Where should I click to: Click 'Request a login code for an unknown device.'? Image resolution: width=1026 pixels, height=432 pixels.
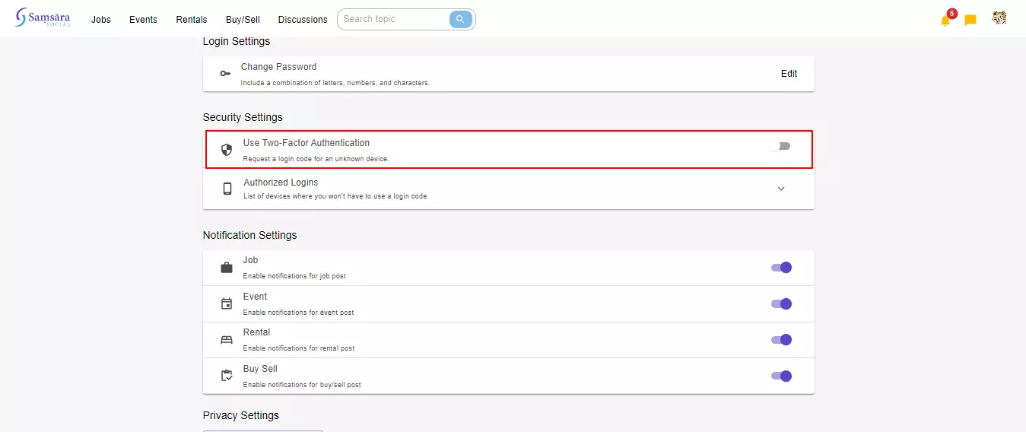pos(316,159)
